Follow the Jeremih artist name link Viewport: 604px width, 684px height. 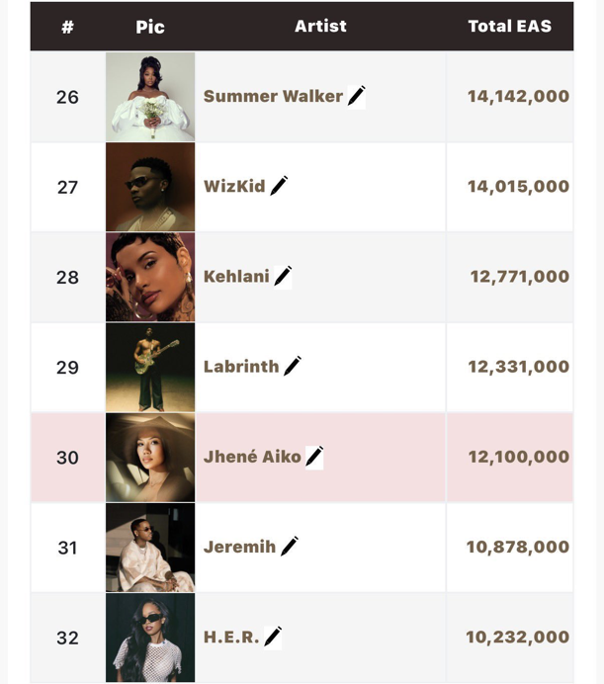click(x=239, y=547)
